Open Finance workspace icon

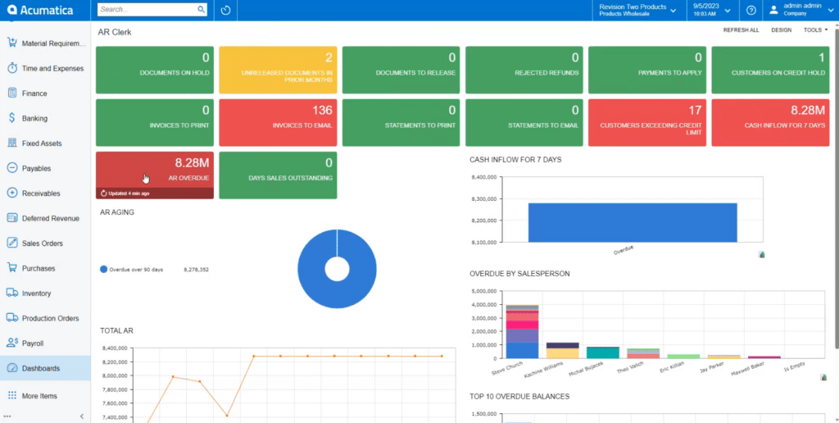(11, 93)
